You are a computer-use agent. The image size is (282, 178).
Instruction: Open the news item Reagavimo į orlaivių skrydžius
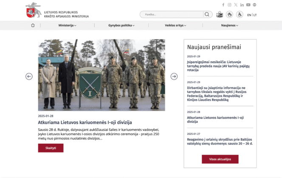click(220, 142)
